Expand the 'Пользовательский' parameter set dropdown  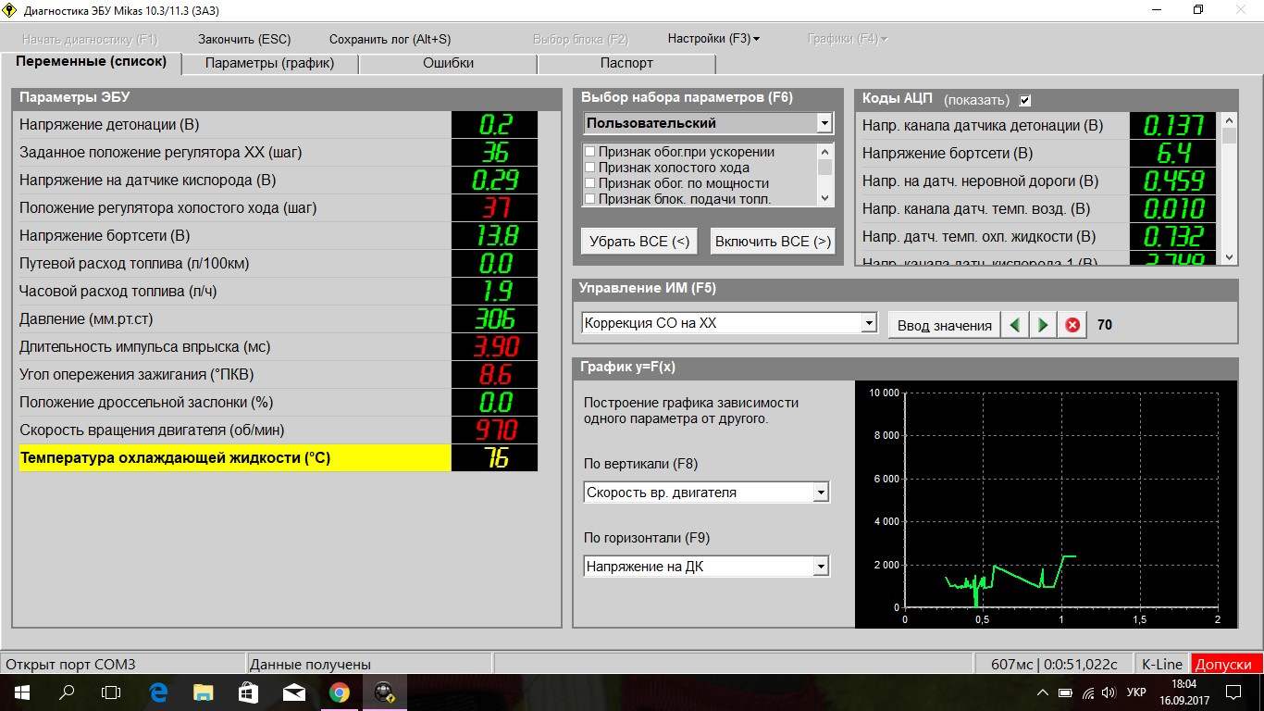coord(824,123)
